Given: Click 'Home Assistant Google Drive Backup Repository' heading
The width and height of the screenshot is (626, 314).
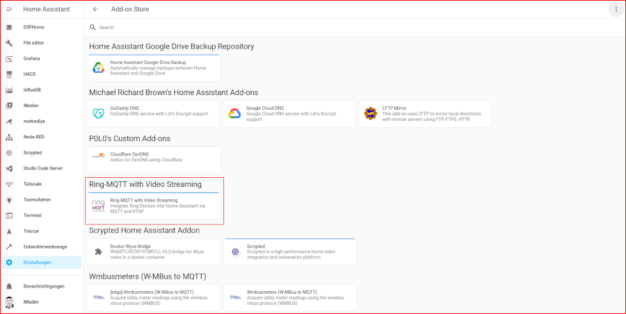Looking at the screenshot, I should pos(172,47).
